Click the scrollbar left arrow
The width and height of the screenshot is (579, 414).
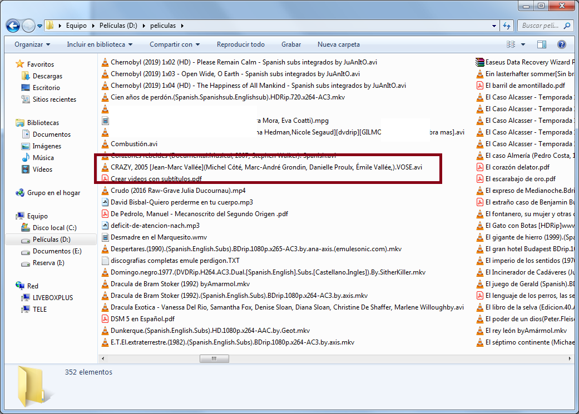(103, 358)
